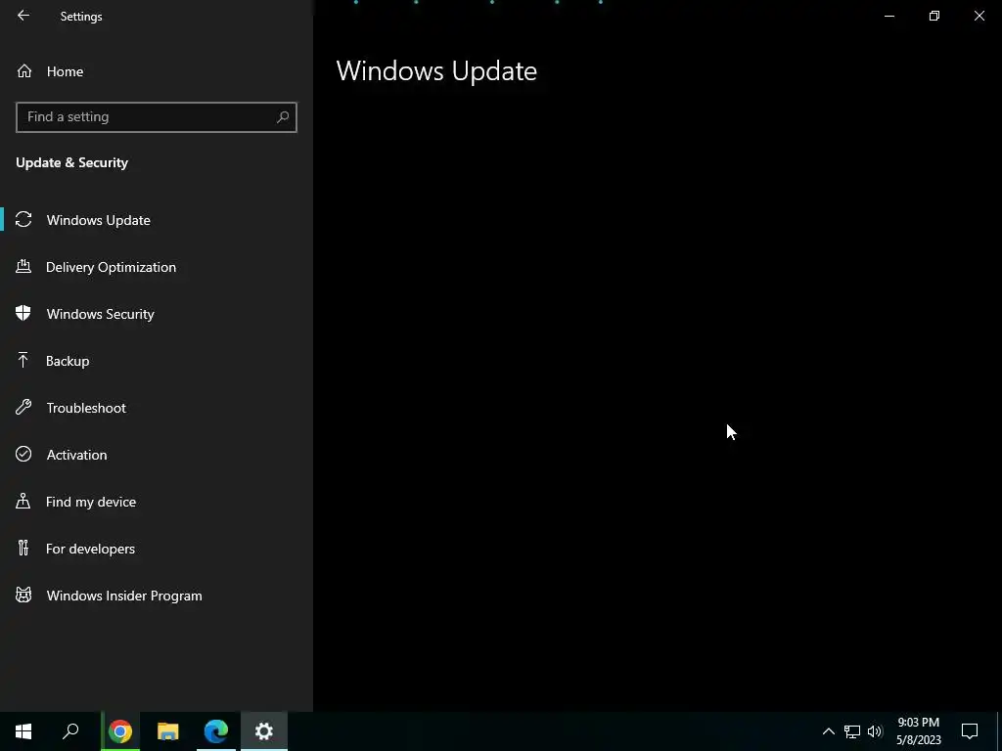Open Backup settings
1002x751 pixels.
pos(157,361)
